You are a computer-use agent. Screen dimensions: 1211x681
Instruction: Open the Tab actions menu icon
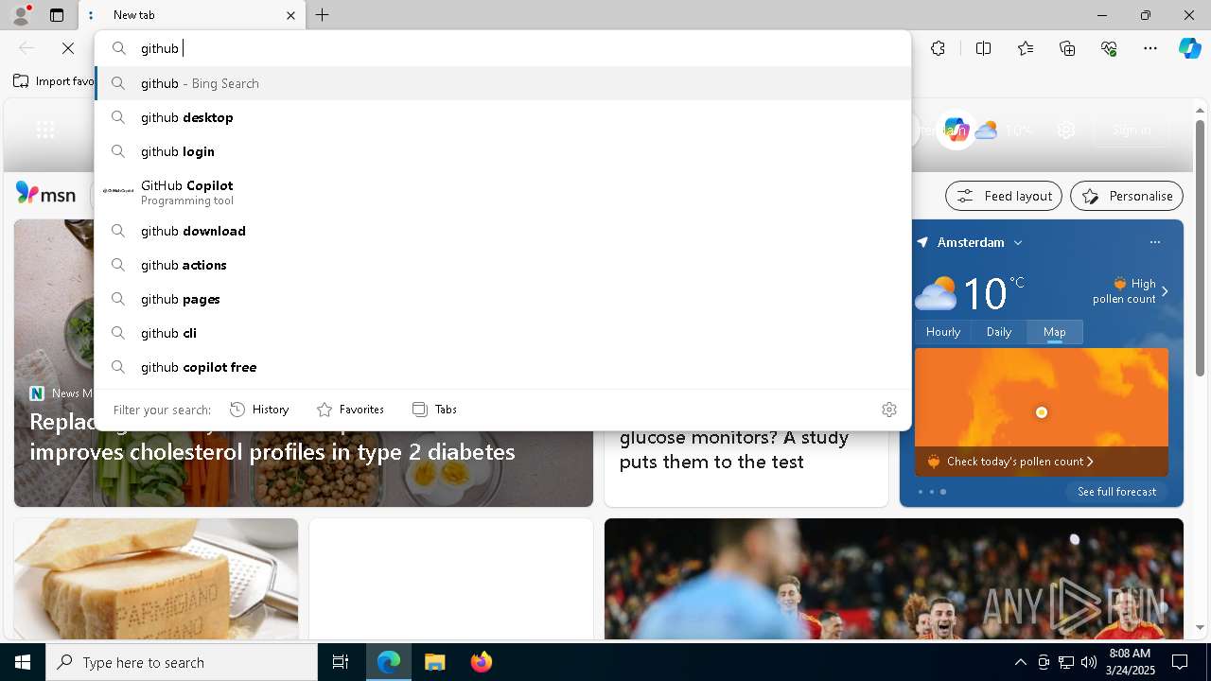pyautogui.click(x=57, y=15)
